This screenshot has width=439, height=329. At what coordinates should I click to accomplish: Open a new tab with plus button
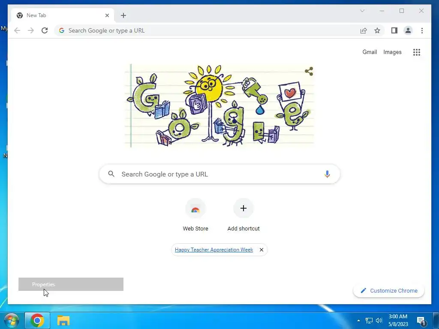tap(123, 15)
